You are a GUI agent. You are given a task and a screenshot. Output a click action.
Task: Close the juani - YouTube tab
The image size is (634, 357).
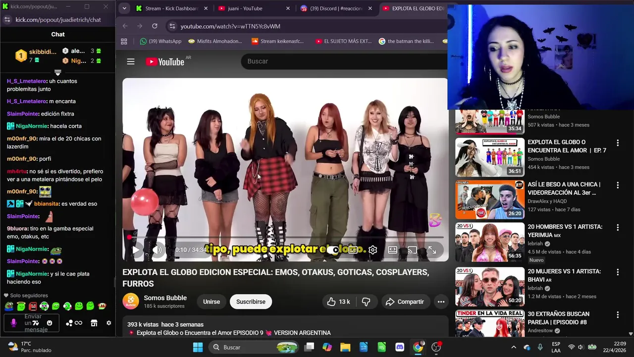pos(288,8)
